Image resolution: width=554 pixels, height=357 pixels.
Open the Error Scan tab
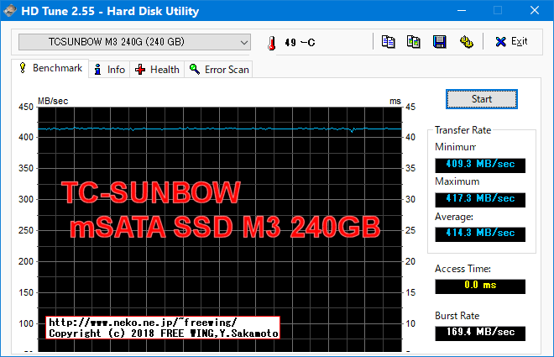pyautogui.click(x=219, y=70)
